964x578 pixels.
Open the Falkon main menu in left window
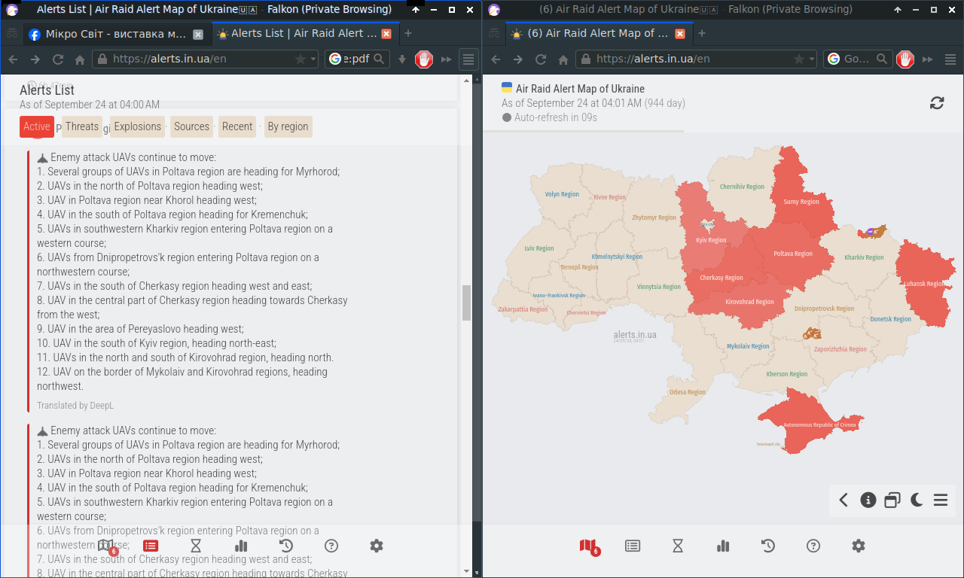point(468,59)
